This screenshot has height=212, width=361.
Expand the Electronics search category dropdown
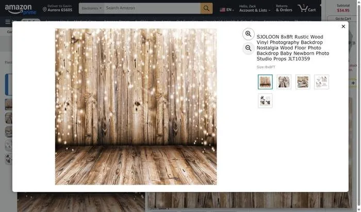91,9
